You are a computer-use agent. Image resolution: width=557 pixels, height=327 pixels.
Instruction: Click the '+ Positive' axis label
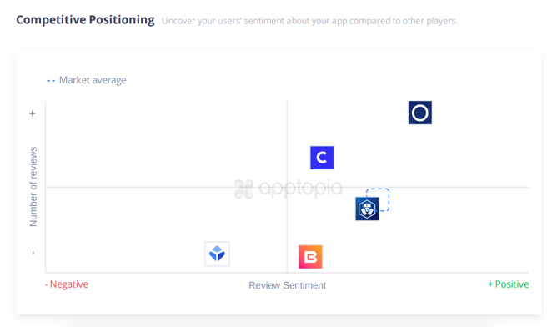tap(509, 284)
